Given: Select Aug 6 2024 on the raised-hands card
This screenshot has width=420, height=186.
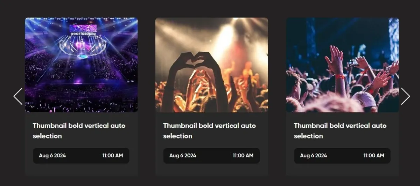Looking at the screenshot, I should (x=313, y=156).
